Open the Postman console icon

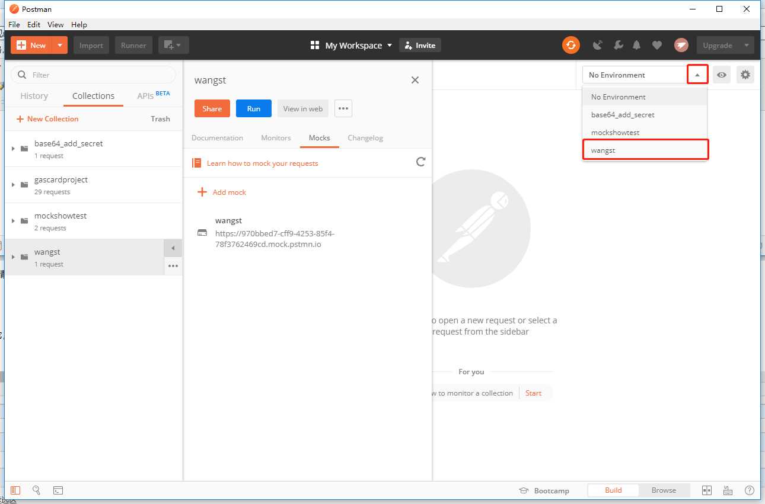[x=58, y=490]
